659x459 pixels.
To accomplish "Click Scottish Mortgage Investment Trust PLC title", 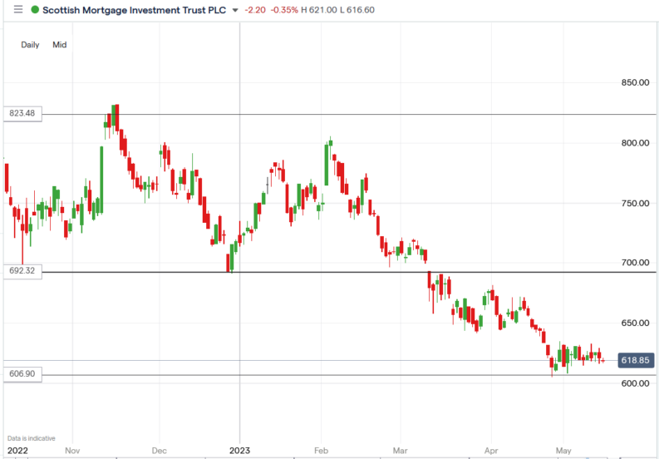I will click(135, 10).
